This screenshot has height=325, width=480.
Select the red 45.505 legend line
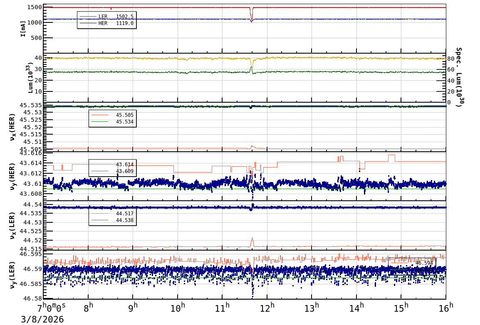(x=99, y=115)
